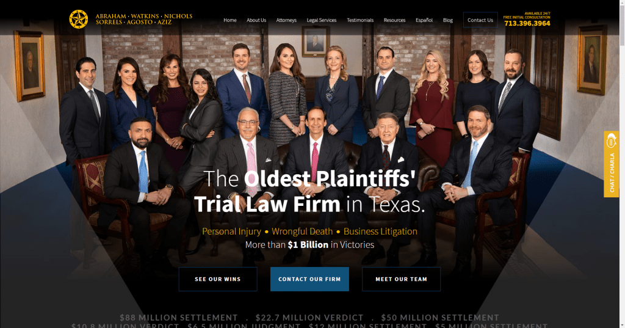Click the $22.7 Million Verdict text

click(309, 318)
